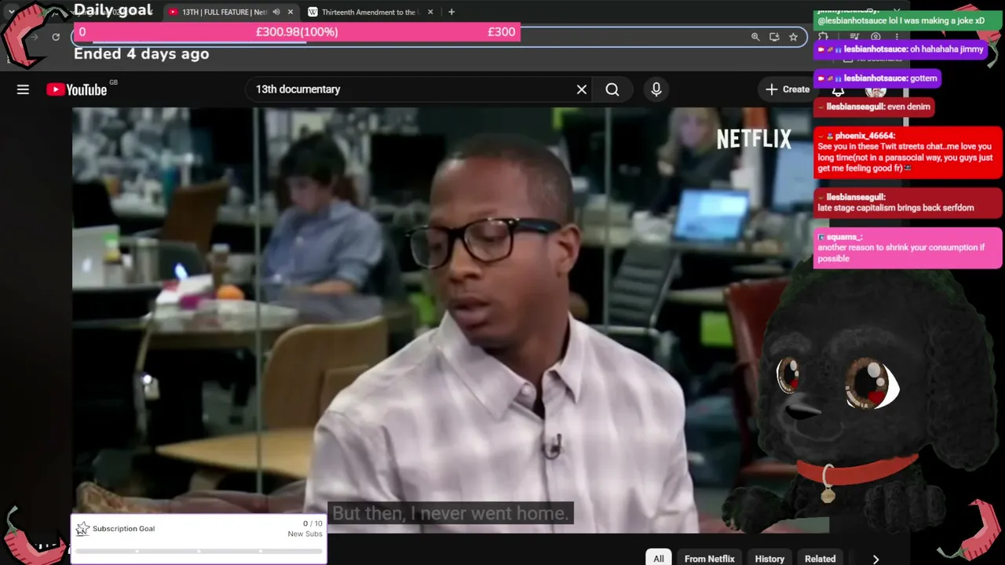Switch to the 13TH Full Feature tab
Viewport: 1005px width, 565px height.
224,12
